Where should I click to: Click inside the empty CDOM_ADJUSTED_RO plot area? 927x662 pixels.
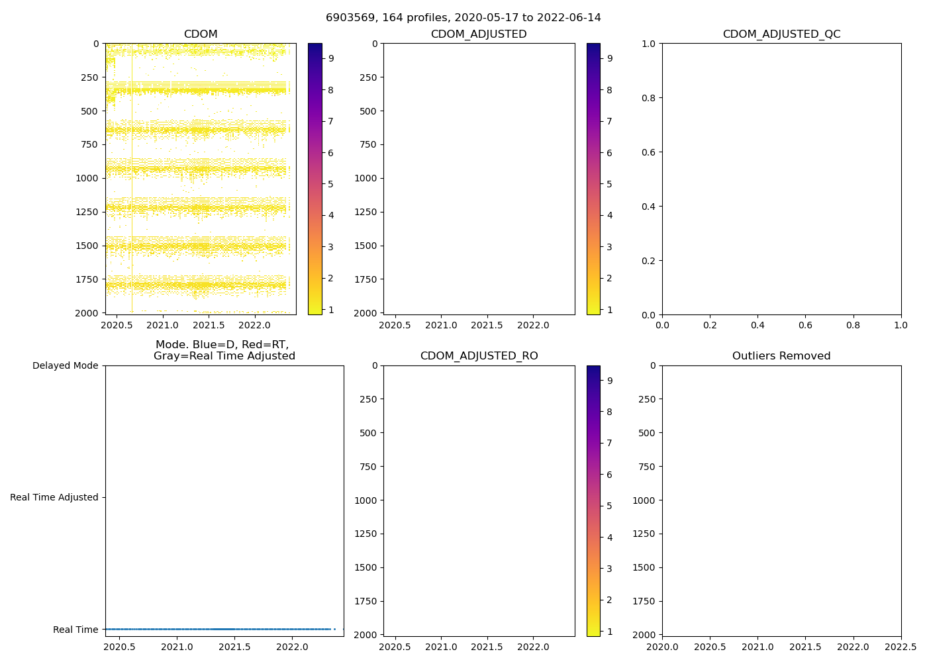(x=479, y=500)
